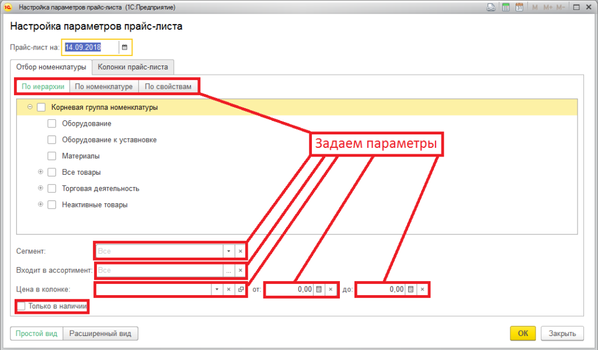This screenshot has height=350, width=598.
Task: Expand the Цена в колонке dropdown
Action: 217,289
